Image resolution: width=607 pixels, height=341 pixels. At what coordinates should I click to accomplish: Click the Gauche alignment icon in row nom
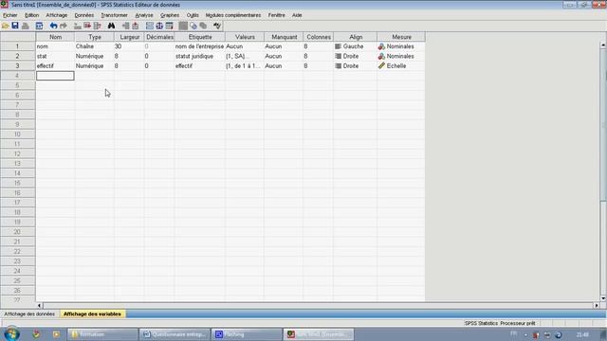coord(338,46)
